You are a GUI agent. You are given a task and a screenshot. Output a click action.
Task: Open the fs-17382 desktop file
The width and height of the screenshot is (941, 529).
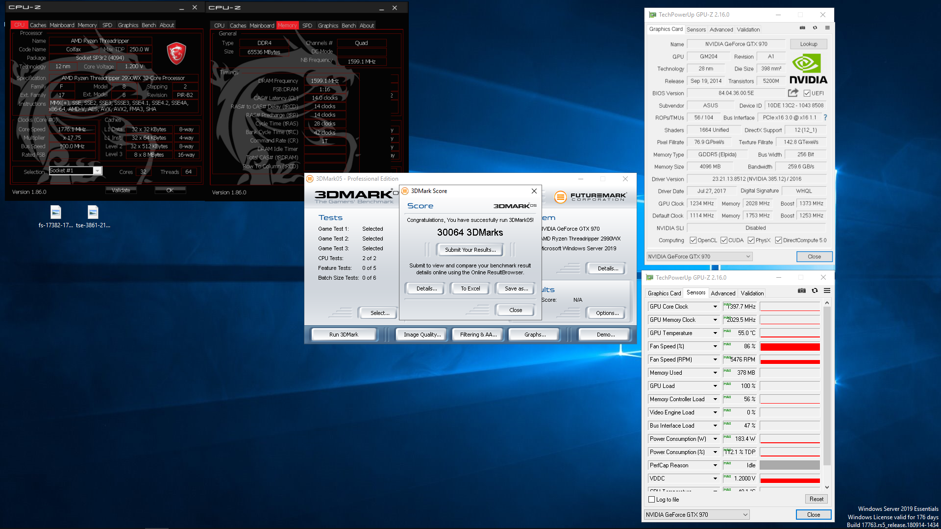55,217
